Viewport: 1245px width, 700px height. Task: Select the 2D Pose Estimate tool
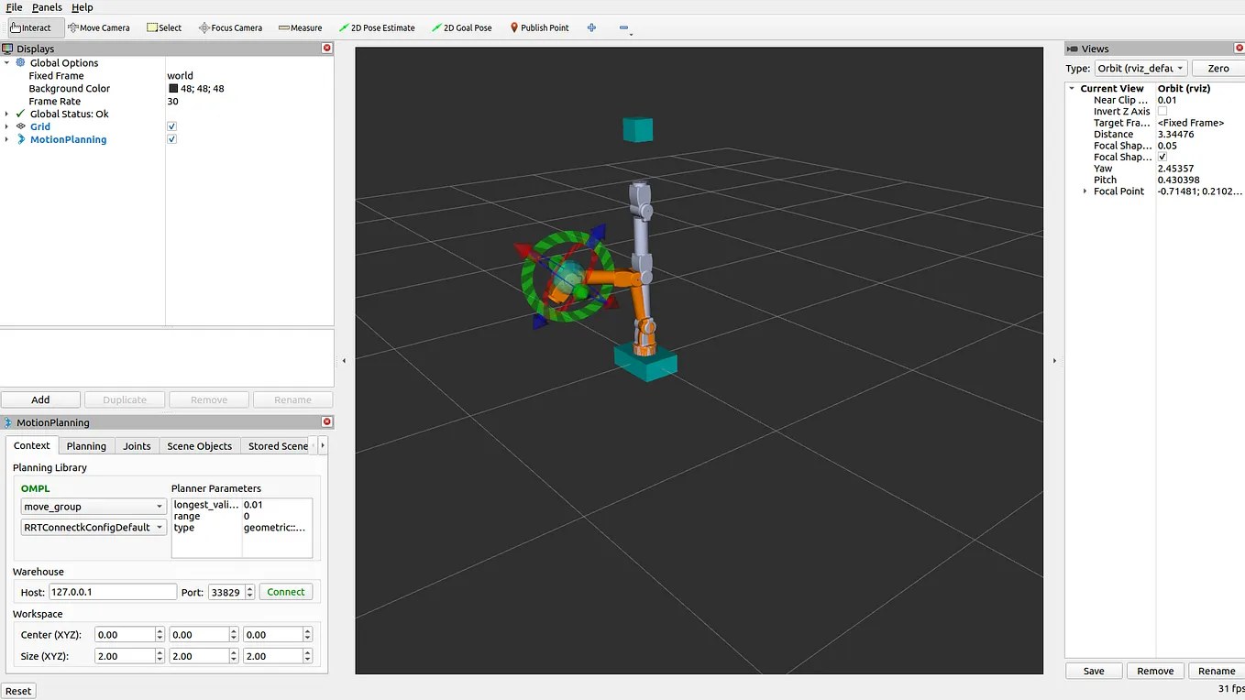[x=377, y=27]
